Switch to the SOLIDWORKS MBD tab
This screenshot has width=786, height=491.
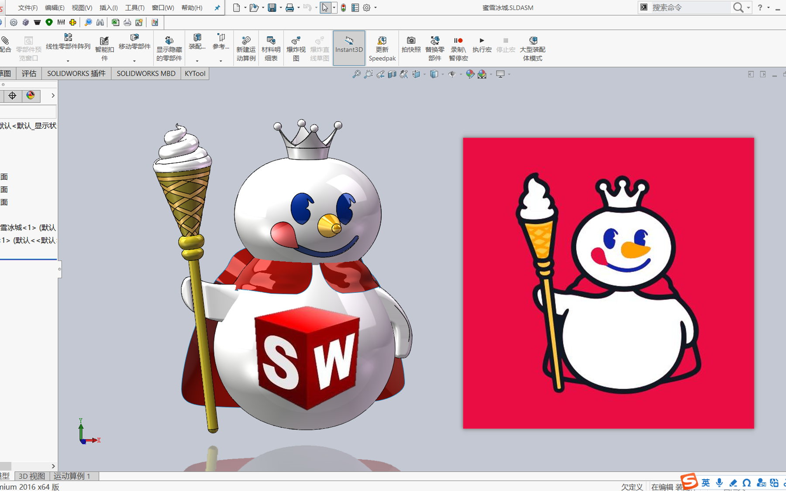(146, 74)
